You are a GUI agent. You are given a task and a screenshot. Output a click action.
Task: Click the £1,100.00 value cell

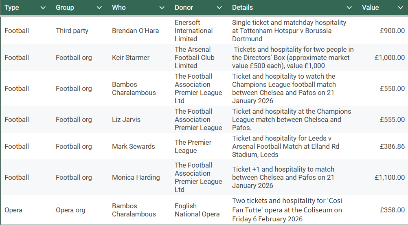(390, 178)
